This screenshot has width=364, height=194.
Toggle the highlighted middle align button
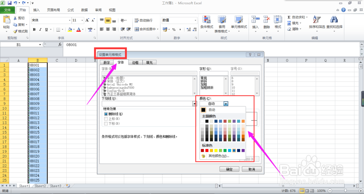[108, 20]
